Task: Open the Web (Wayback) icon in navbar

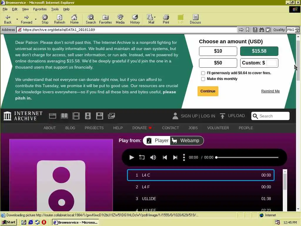Action: click(x=52, y=116)
